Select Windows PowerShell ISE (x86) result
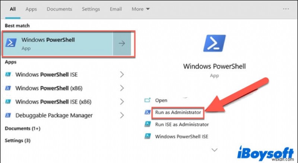The image size is (298, 163). click(53, 102)
